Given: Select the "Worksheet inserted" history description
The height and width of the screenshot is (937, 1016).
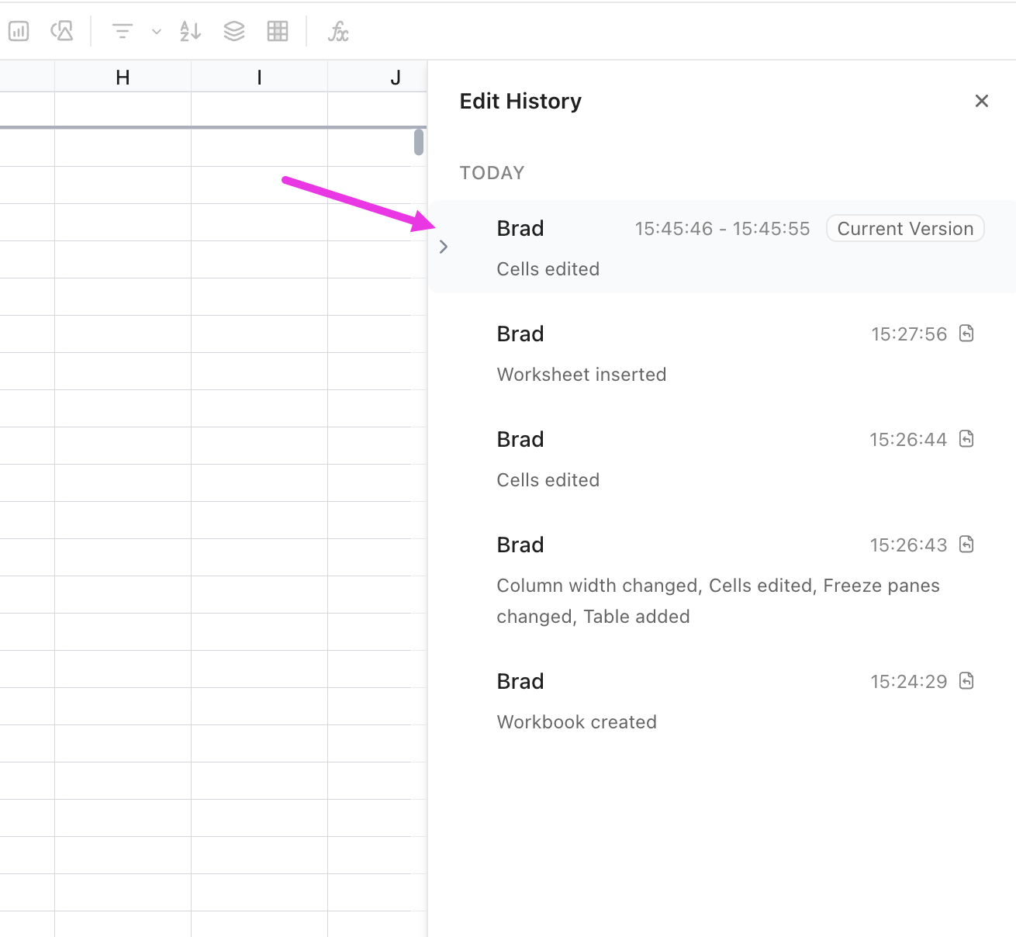Looking at the screenshot, I should [582, 375].
